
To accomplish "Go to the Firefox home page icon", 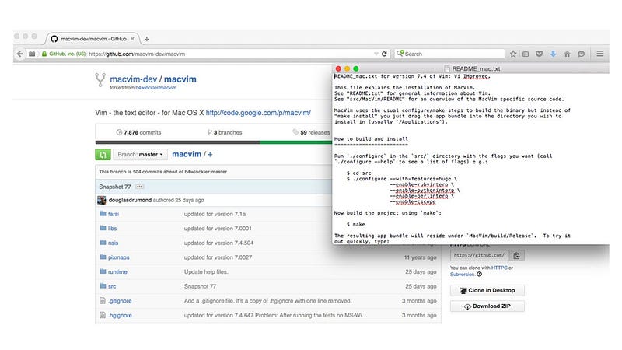I will coord(567,54).
